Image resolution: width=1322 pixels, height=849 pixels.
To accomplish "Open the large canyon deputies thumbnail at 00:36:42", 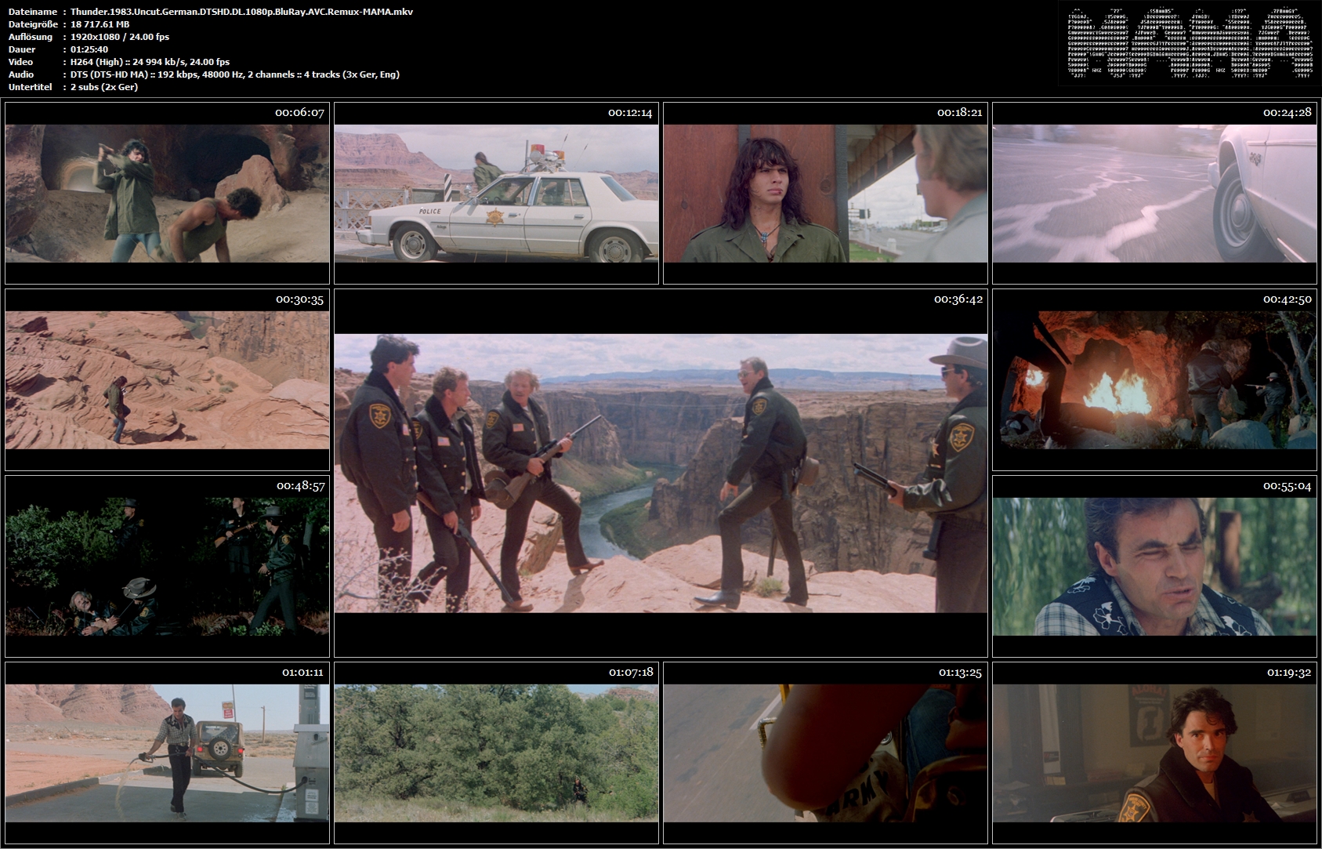I will [x=661, y=473].
